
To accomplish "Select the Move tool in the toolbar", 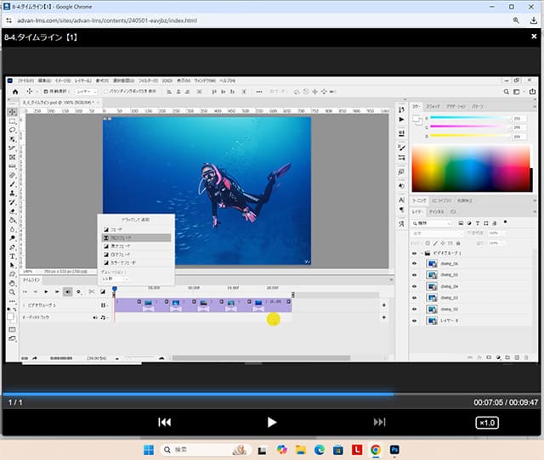I will (12, 112).
